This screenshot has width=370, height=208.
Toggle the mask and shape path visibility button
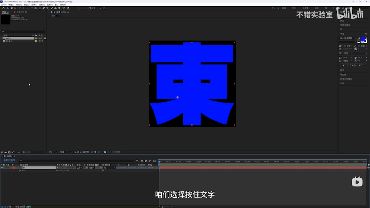[x=81, y=152]
